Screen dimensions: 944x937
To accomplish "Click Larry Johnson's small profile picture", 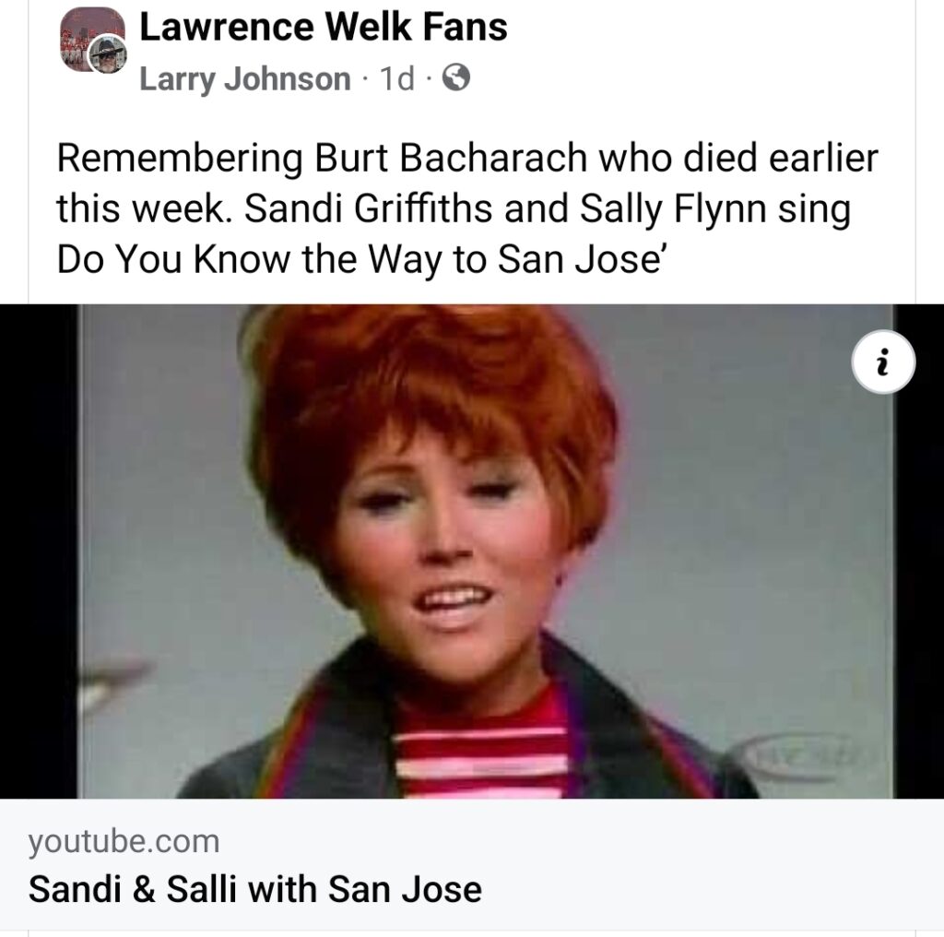I will click(x=109, y=55).
